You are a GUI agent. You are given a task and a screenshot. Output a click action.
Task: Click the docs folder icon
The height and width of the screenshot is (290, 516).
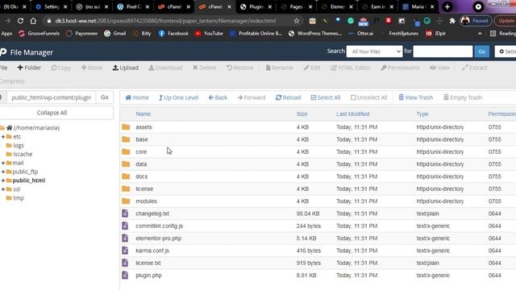(x=126, y=176)
